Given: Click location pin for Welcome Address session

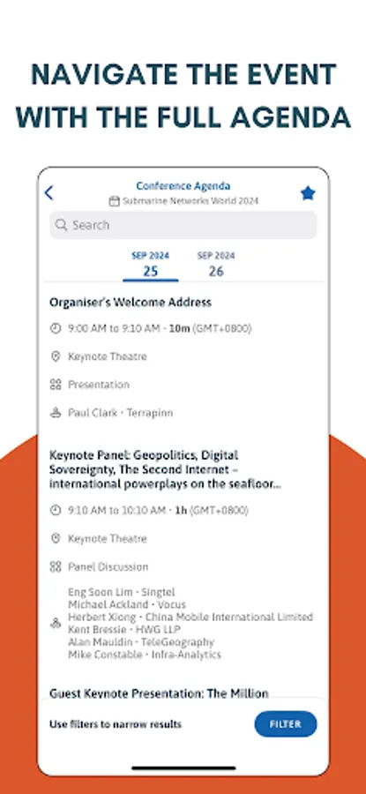Looking at the screenshot, I should click(56, 356).
